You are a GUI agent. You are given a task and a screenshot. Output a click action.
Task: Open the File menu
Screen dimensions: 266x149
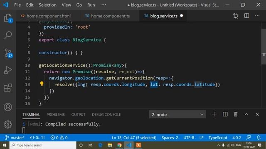[17, 5]
